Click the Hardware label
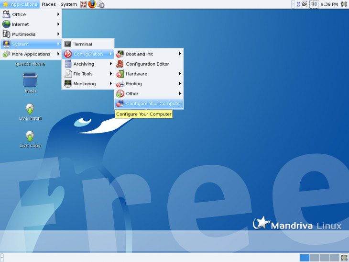Image resolution: width=349 pixels, height=262 pixels. coord(136,74)
